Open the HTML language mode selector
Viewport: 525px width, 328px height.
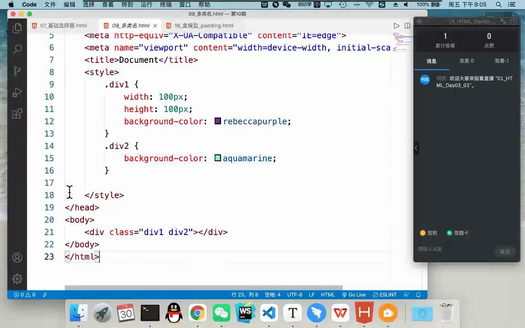point(328,295)
